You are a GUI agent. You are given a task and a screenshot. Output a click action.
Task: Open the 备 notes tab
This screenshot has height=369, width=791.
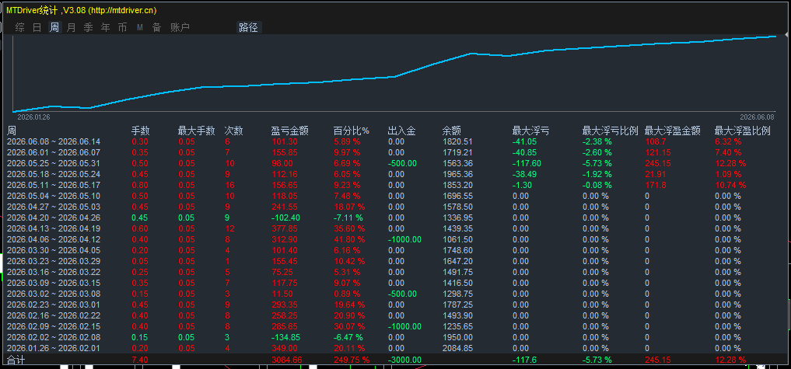coord(157,28)
